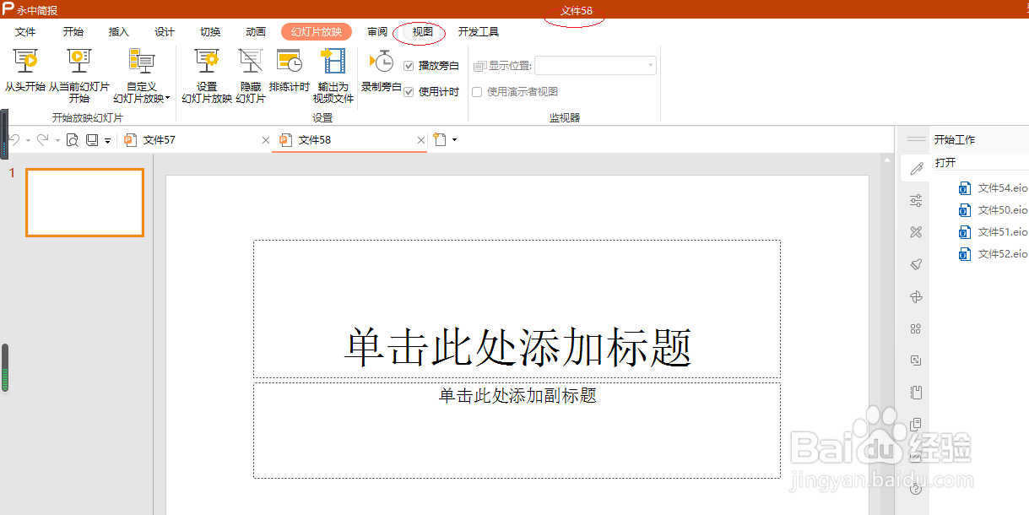Click 从当前幻灯片开始 slideshow icon
Screen dimensions: 1029x515
[x=79, y=62]
